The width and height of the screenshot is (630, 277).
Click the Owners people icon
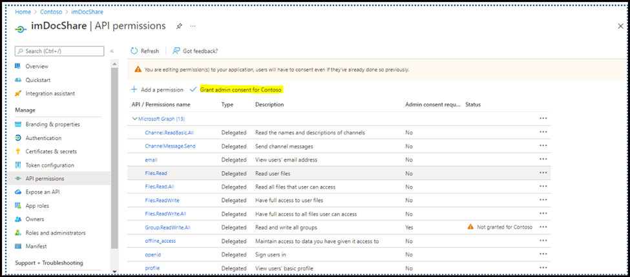point(17,219)
